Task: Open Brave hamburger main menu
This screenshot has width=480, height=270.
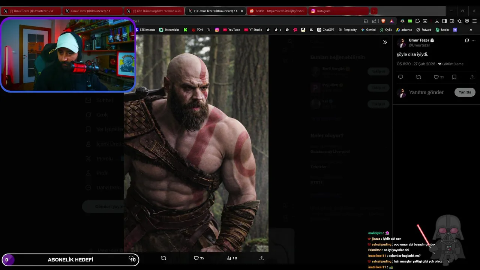Action: (474, 21)
